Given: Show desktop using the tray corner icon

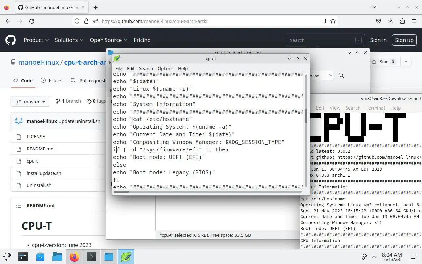Looking at the screenshot, I should tap(413, 257).
